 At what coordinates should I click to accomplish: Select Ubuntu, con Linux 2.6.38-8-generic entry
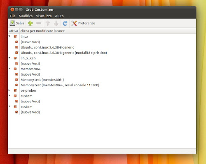pyautogui.click(x=47, y=47)
